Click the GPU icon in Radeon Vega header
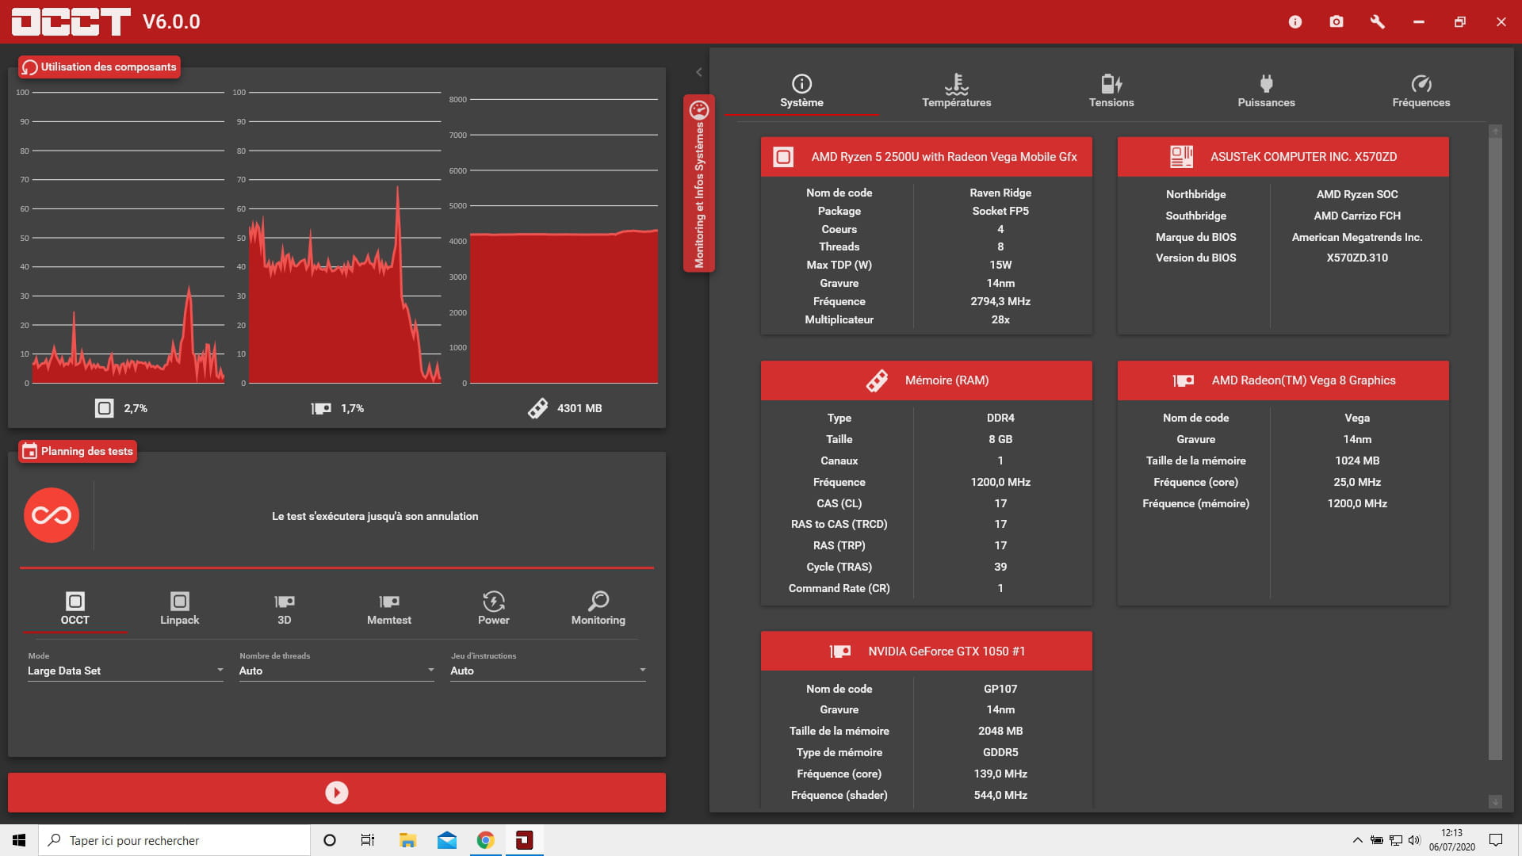The width and height of the screenshot is (1522, 856). (1184, 380)
